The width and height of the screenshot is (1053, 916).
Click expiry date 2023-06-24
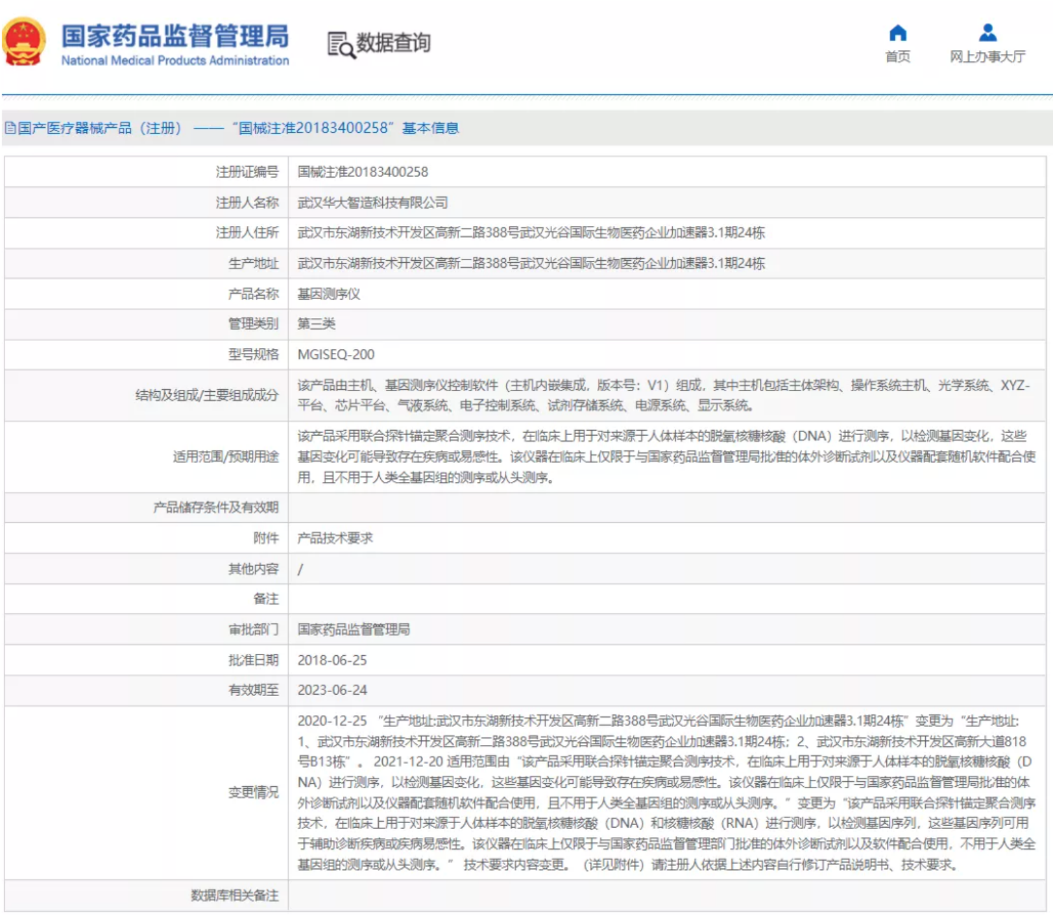(332, 690)
